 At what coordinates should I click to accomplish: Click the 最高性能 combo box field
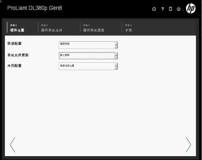click(x=88, y=45)
